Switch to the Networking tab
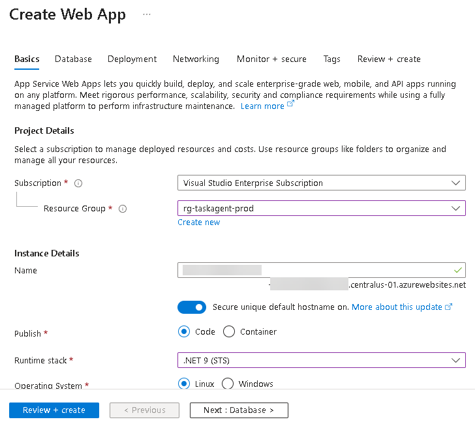This screenshot has height=426, width=475. point(196,59)
